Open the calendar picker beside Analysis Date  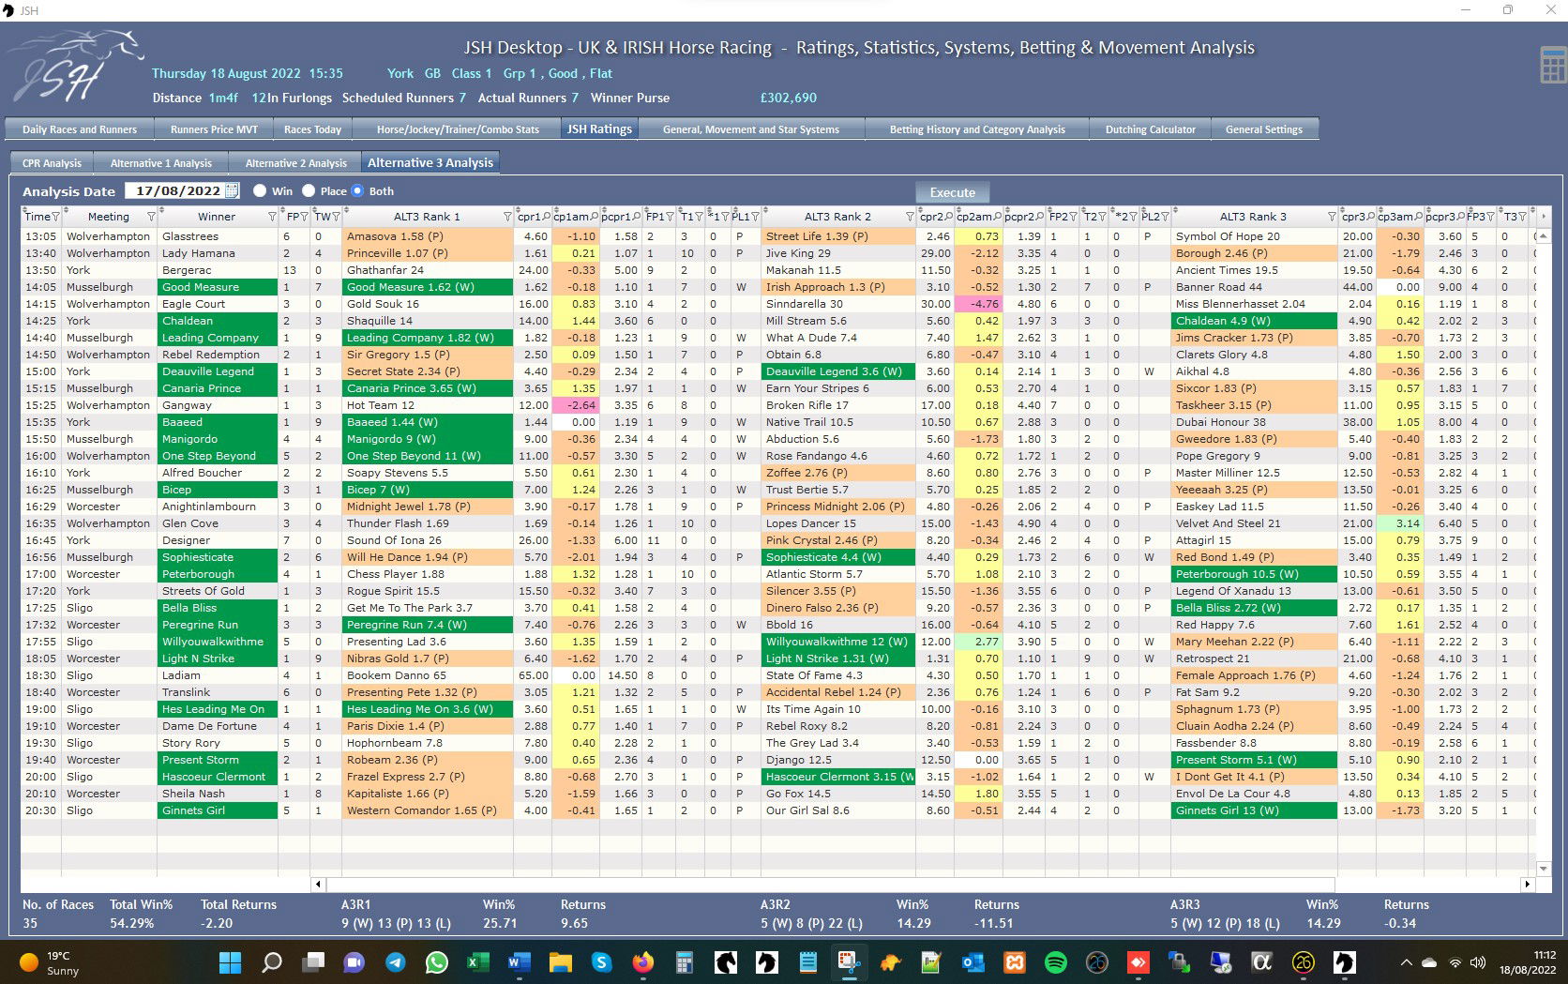click(232, 190)
